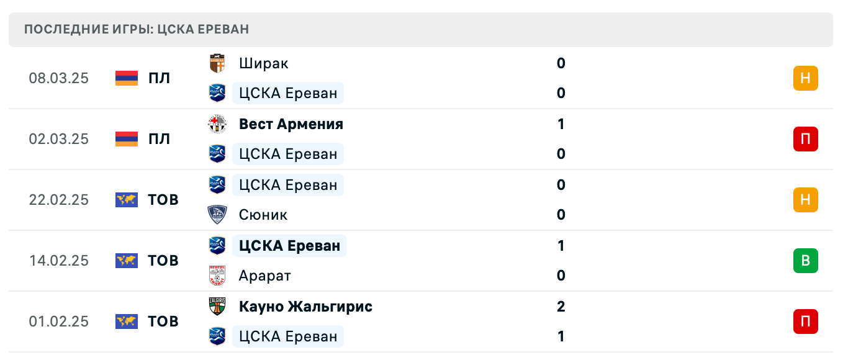Click the yellow Н badge for the Ширак draw
Viewport: 843px width, 360px height.
(805, 78)
